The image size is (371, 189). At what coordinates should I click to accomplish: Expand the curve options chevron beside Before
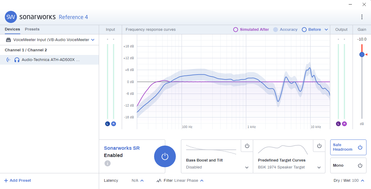coord(326,30)
